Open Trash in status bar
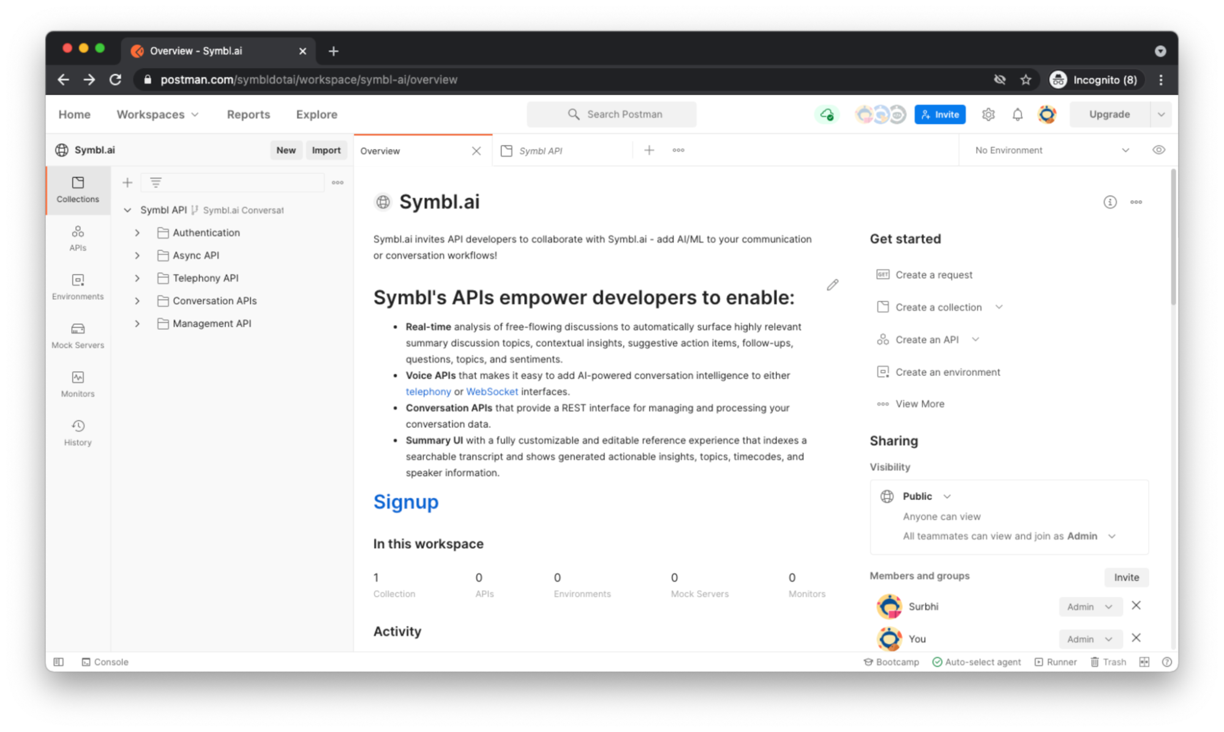Screen dimensions: 1224x732 click(x=1108, y=662)
